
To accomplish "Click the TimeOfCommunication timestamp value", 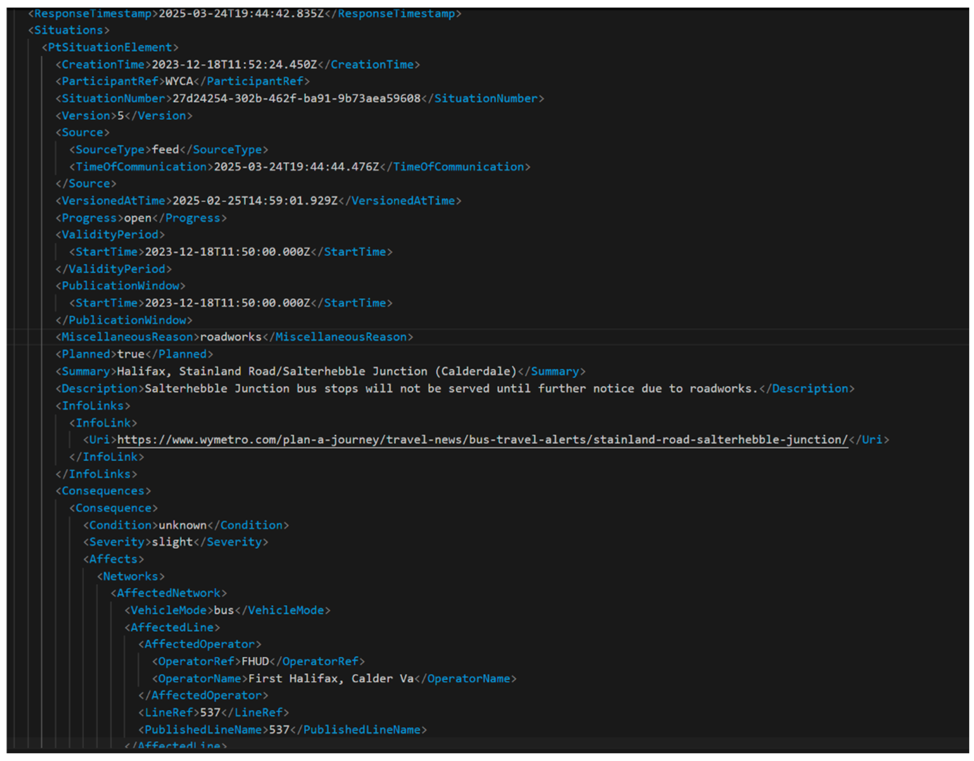I will pos(296,167).
